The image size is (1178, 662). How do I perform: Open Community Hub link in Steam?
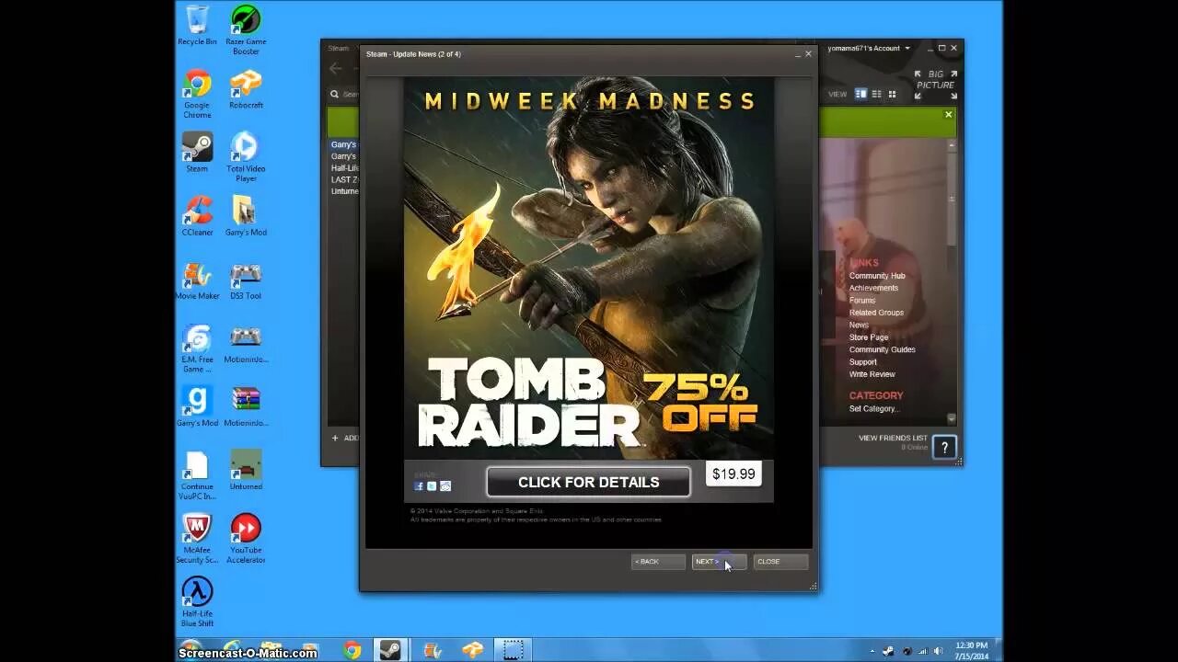[x=877, y=276]
